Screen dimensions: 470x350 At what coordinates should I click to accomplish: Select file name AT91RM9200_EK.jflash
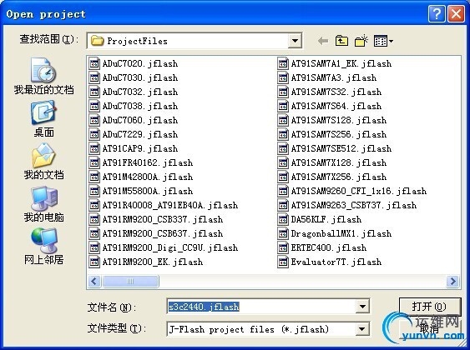pos(153,262)
